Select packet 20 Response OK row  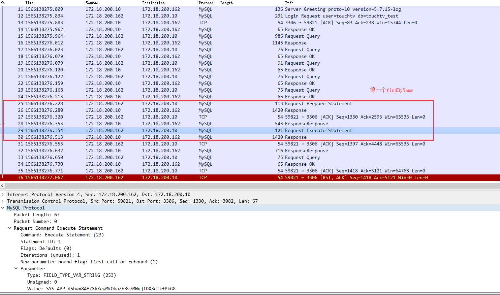coord(250,70)
